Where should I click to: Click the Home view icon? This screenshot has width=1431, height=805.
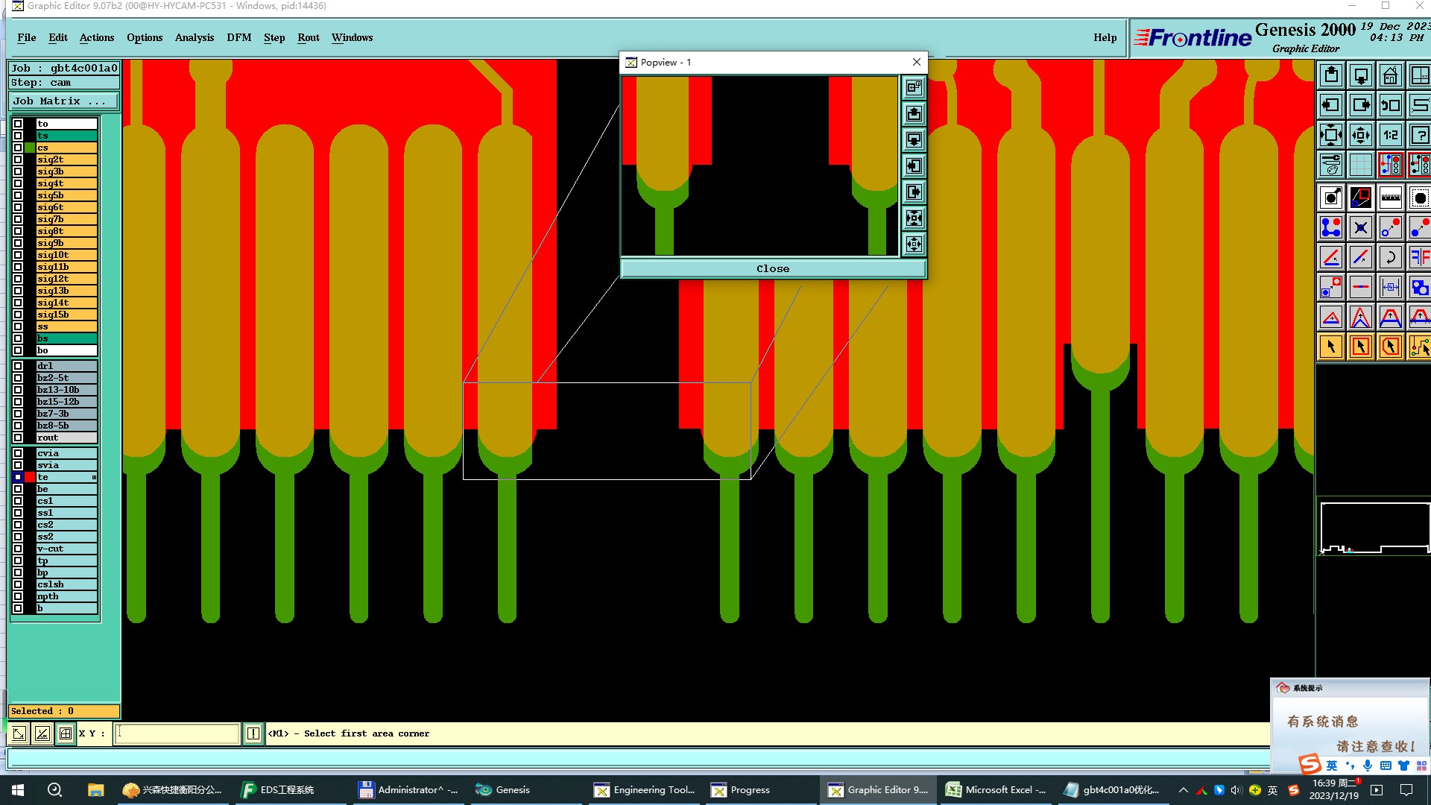click(1390, 76)
